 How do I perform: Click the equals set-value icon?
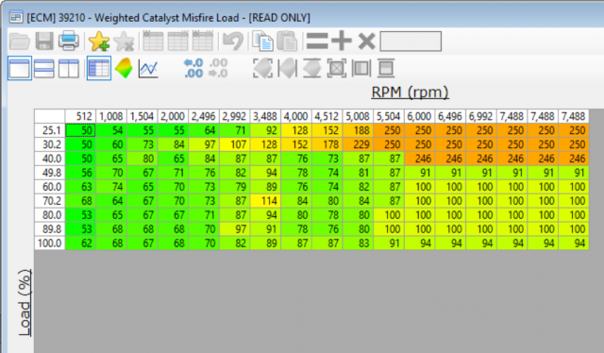click(317, 42)
